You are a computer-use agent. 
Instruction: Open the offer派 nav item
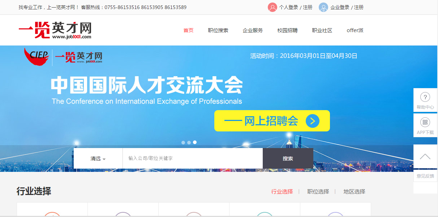click(355, 30)
